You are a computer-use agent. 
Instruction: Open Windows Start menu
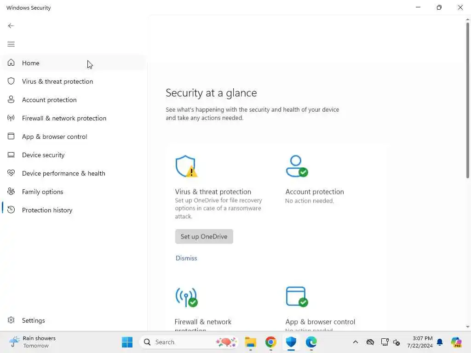(x=127, y=342)
